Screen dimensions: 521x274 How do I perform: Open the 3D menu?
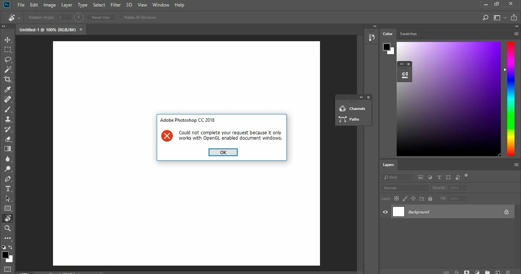tap(129, 5)
